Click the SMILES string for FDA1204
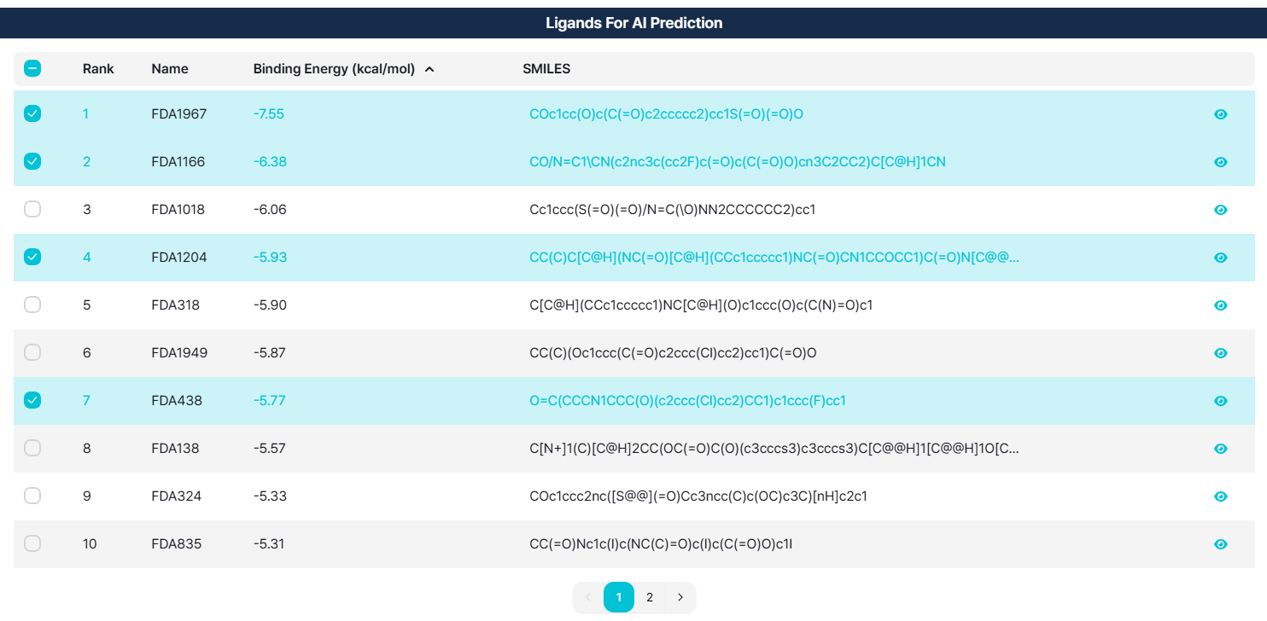 pos(774,258)
